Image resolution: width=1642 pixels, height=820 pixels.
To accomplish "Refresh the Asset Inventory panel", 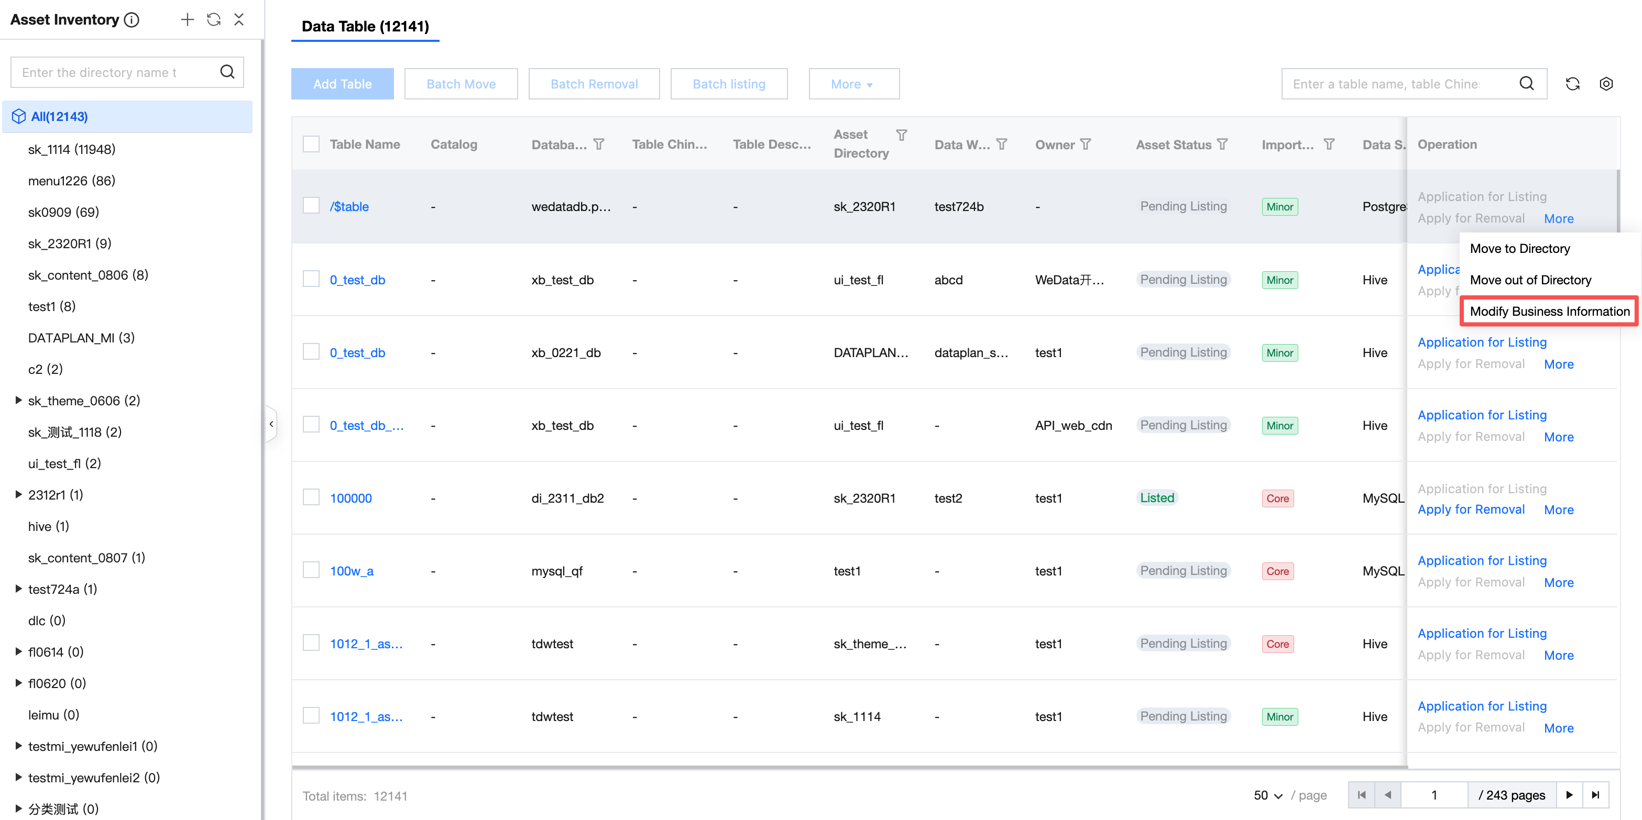I will pos(214,20).
